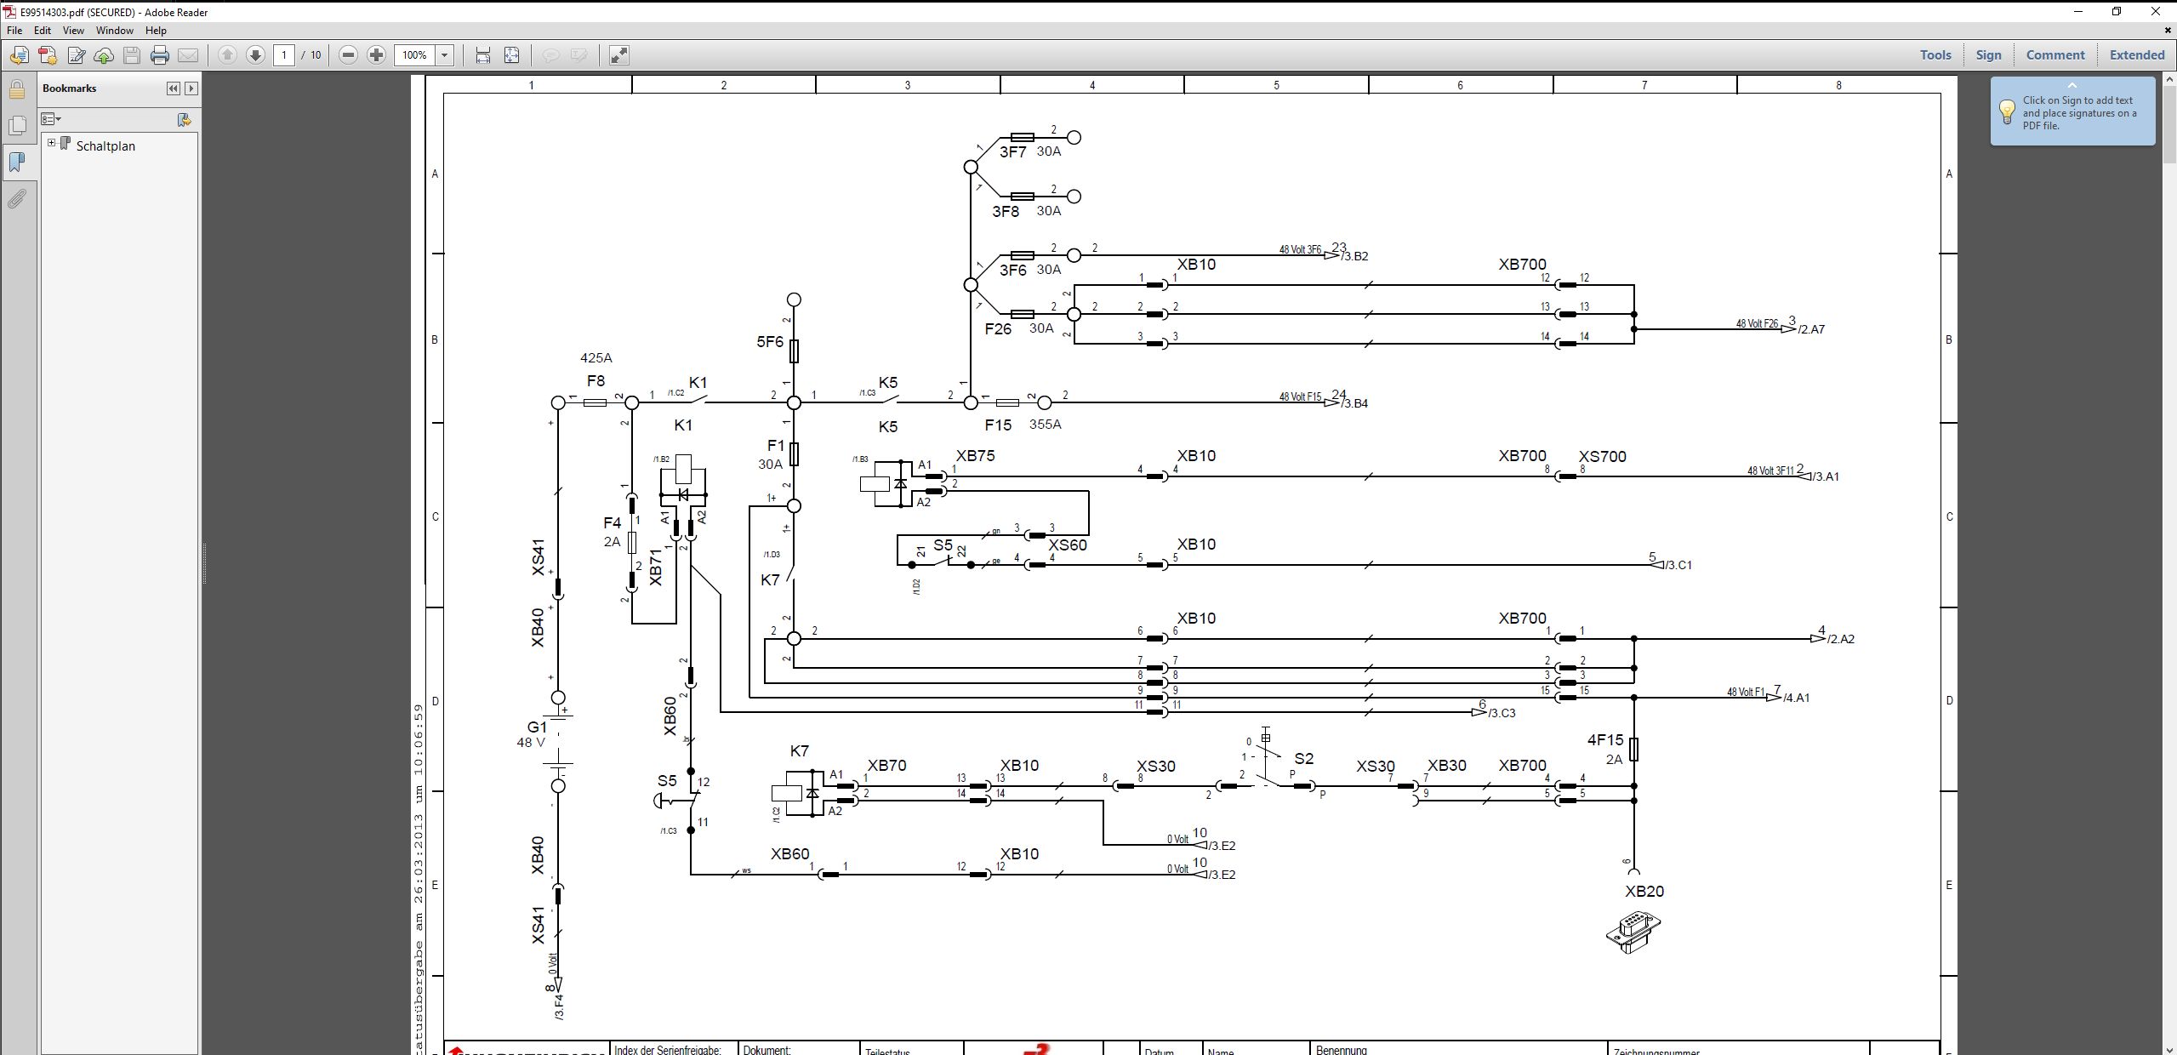Open the zoom percentage dropdown arrow
Viewport: 2177px width, 1055px height.
click(444, 55)
